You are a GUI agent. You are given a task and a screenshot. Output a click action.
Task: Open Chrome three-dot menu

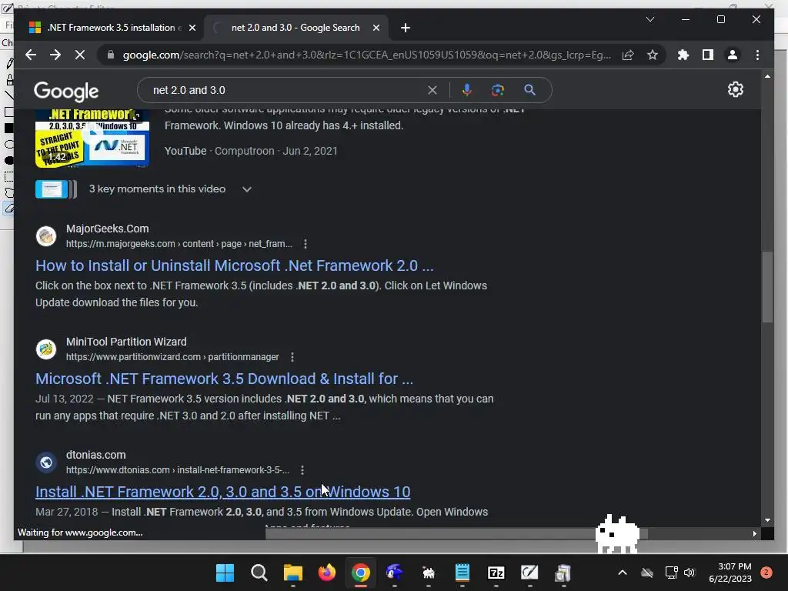pyautogui.click(x=757, y=55)
